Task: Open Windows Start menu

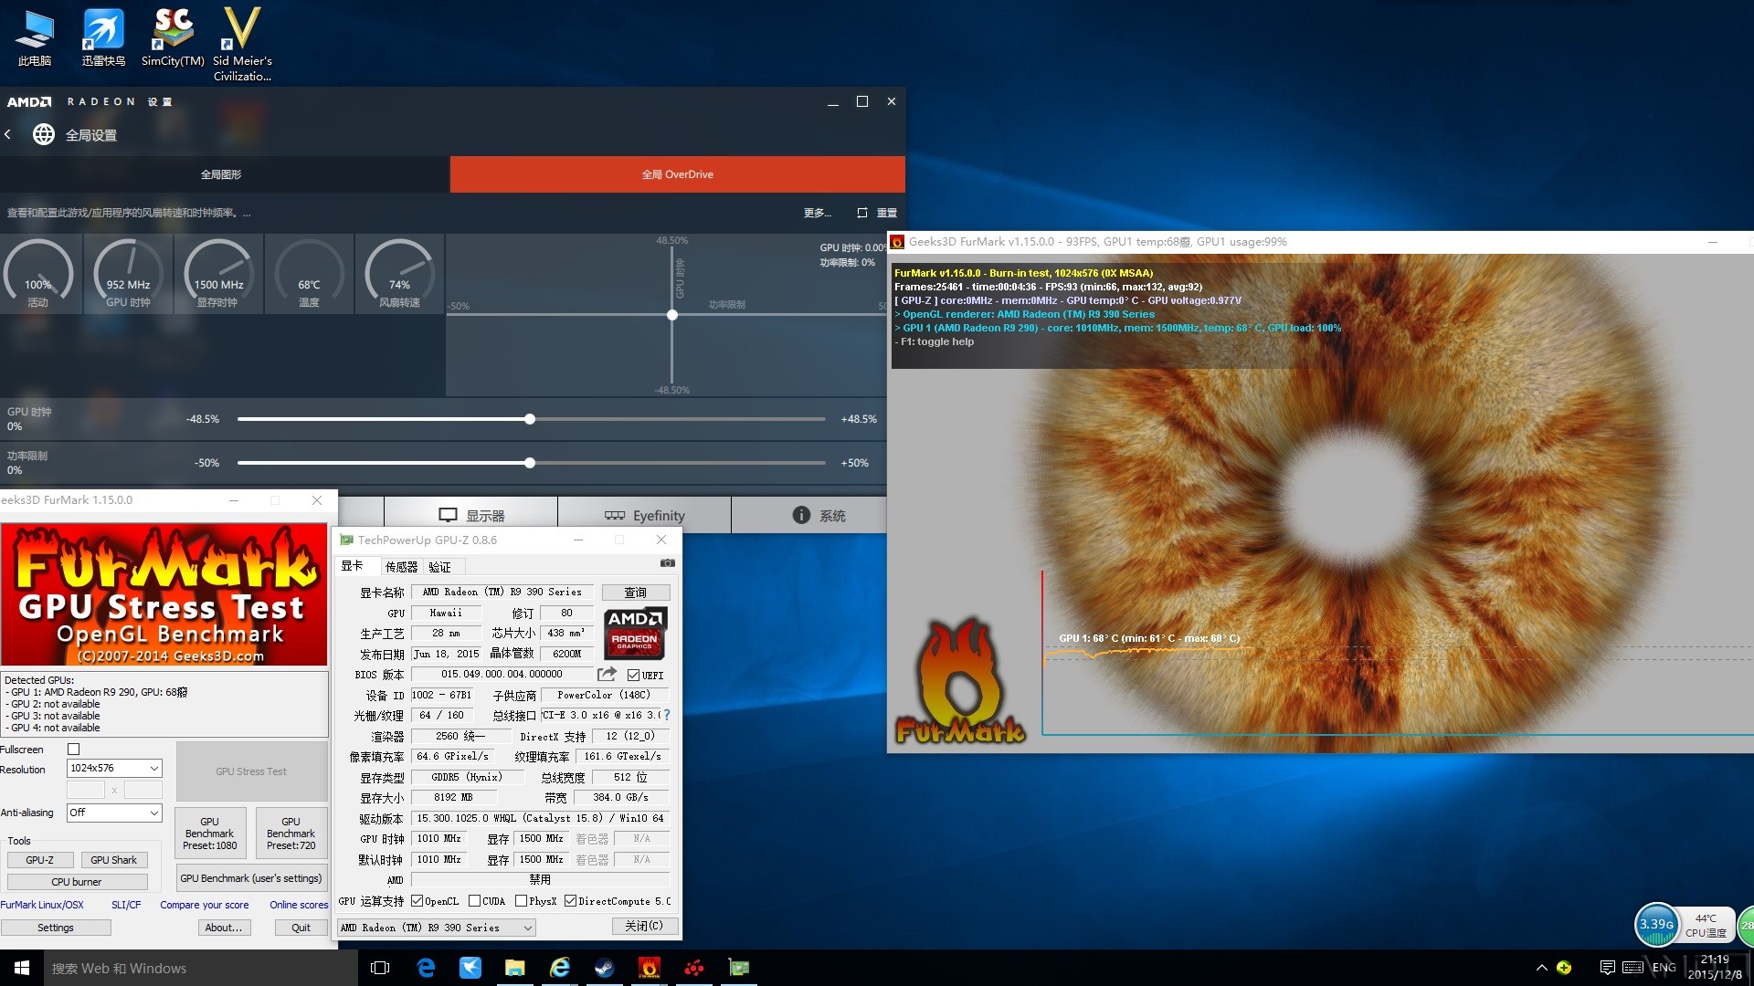Action: coord(22,968)
